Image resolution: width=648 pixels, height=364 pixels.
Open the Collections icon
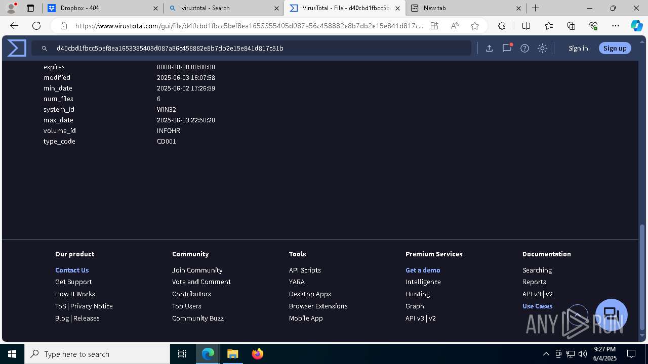point(571,26)
